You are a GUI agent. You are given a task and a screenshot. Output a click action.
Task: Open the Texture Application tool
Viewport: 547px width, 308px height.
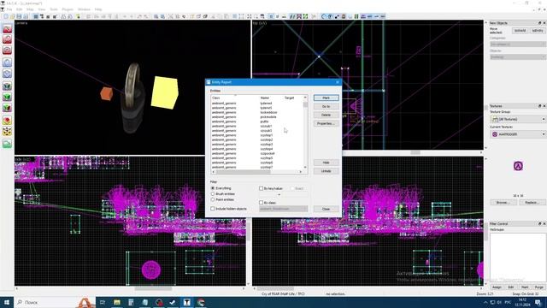point(7,86)
